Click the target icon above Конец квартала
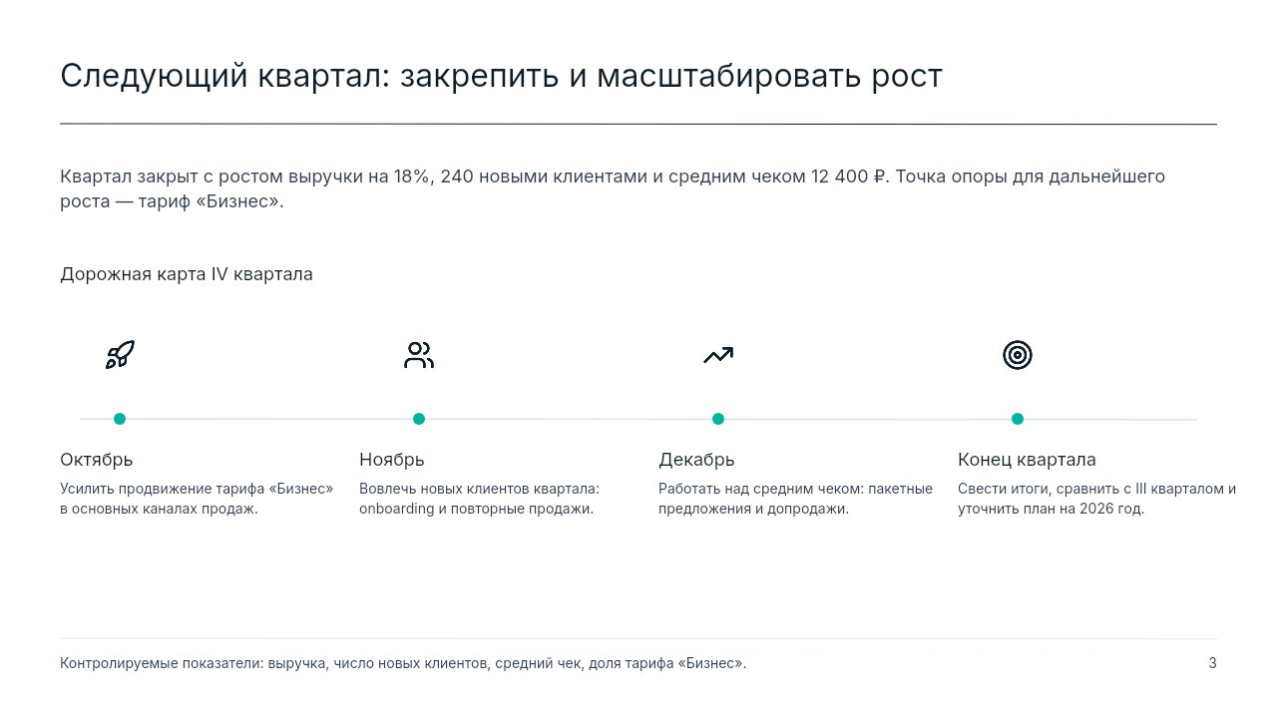This screenshot has height=718, width=1277. coord(1018,355)
